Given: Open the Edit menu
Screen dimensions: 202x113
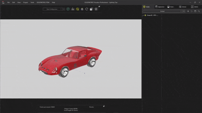Looking at the screenshot, I should coord(14,3).
